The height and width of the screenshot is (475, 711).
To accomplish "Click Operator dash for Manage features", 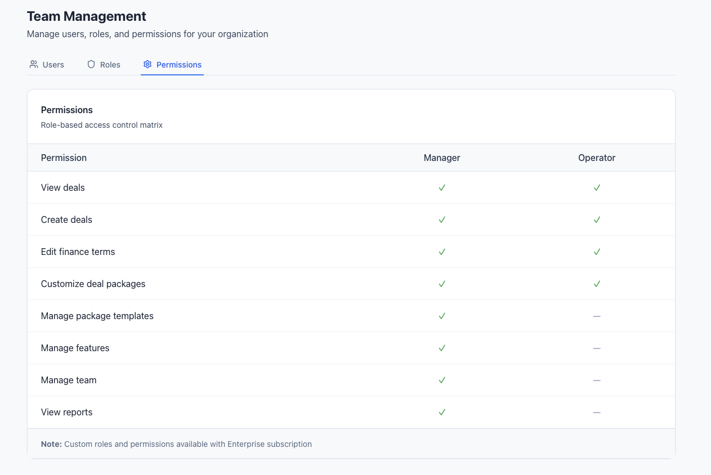I will point(597,348).
